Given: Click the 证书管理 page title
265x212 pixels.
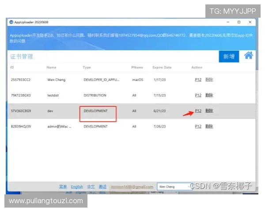Looking at the screenshot, I should [22, 57].
